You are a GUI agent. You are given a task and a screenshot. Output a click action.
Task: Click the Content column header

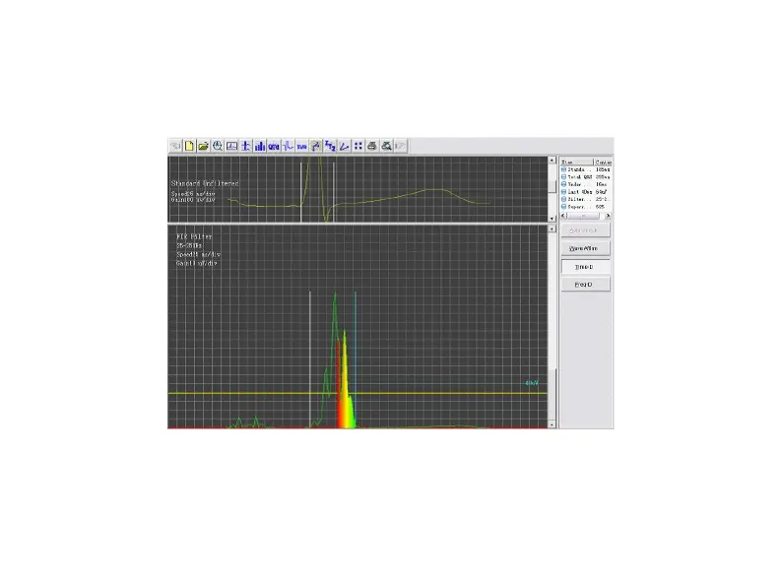[x=603, y=163]
